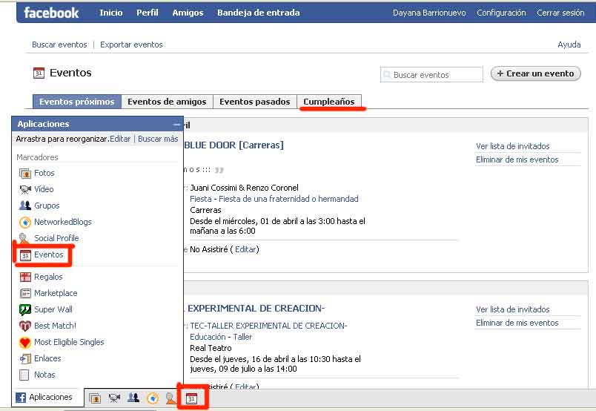Open BLUE DOOR [Carreras] event title

click(x=234, y=145)
